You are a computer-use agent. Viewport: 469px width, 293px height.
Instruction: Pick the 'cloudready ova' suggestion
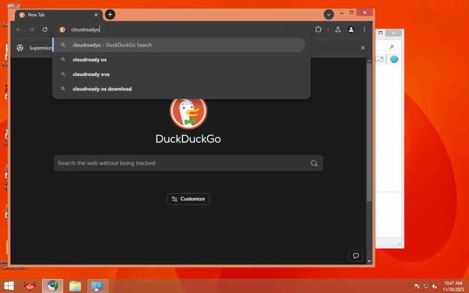coord(180,74)
